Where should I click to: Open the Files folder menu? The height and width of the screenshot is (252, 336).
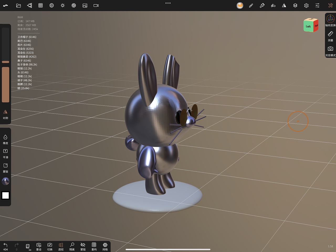[x=18, y=6]
